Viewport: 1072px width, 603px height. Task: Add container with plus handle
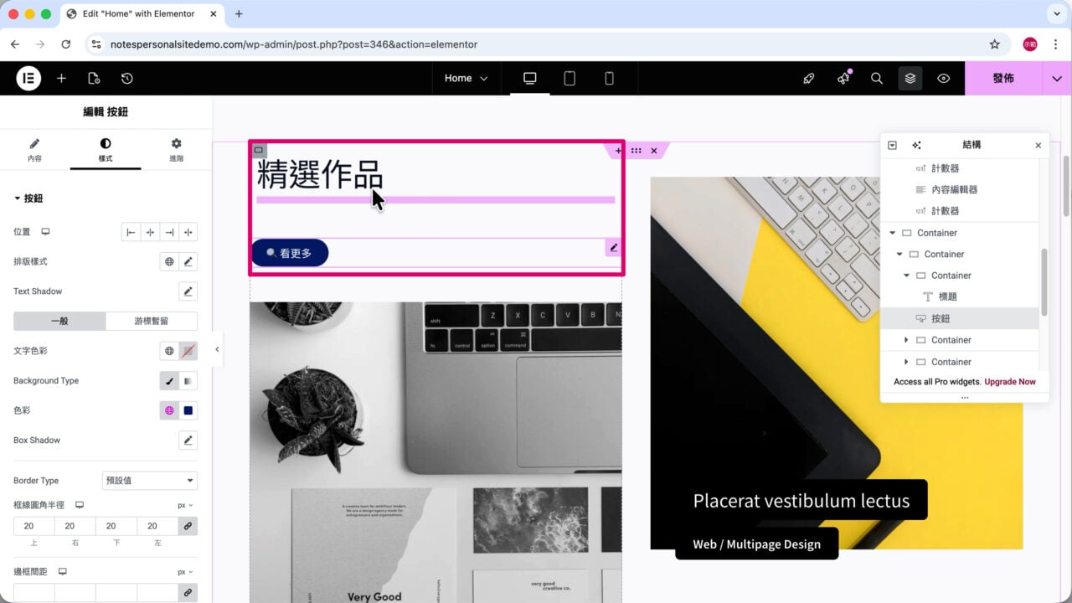618,151
